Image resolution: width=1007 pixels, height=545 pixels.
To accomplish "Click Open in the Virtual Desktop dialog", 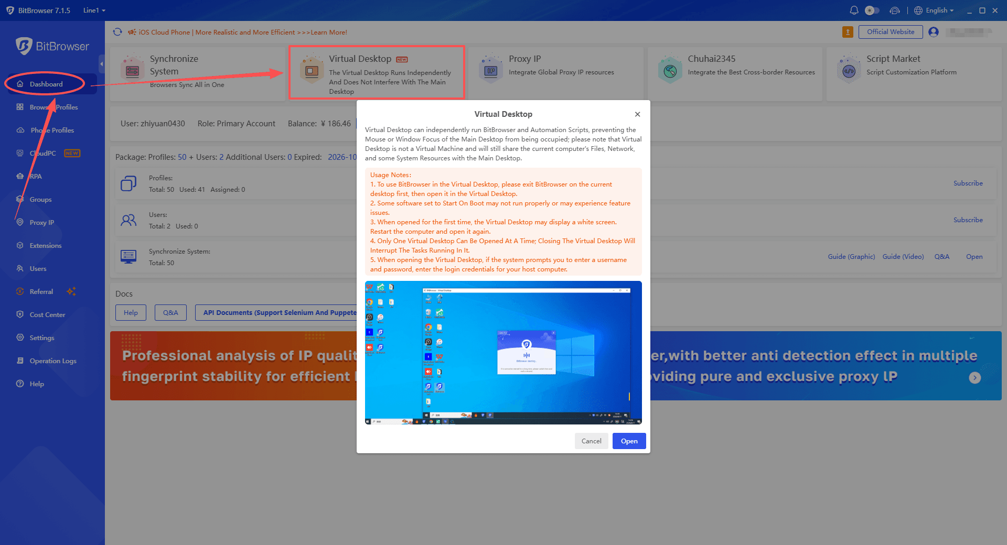I will pyautogui.click(x=629, y=441).
